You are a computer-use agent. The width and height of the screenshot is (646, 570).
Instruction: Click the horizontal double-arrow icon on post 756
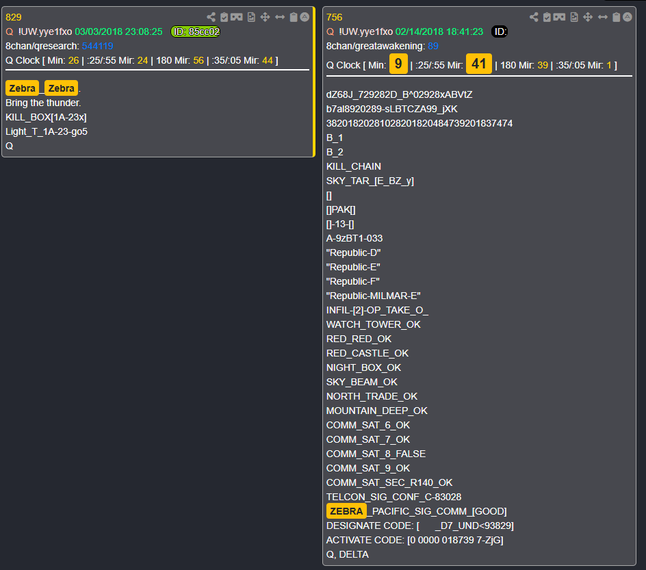coord(603,17)
